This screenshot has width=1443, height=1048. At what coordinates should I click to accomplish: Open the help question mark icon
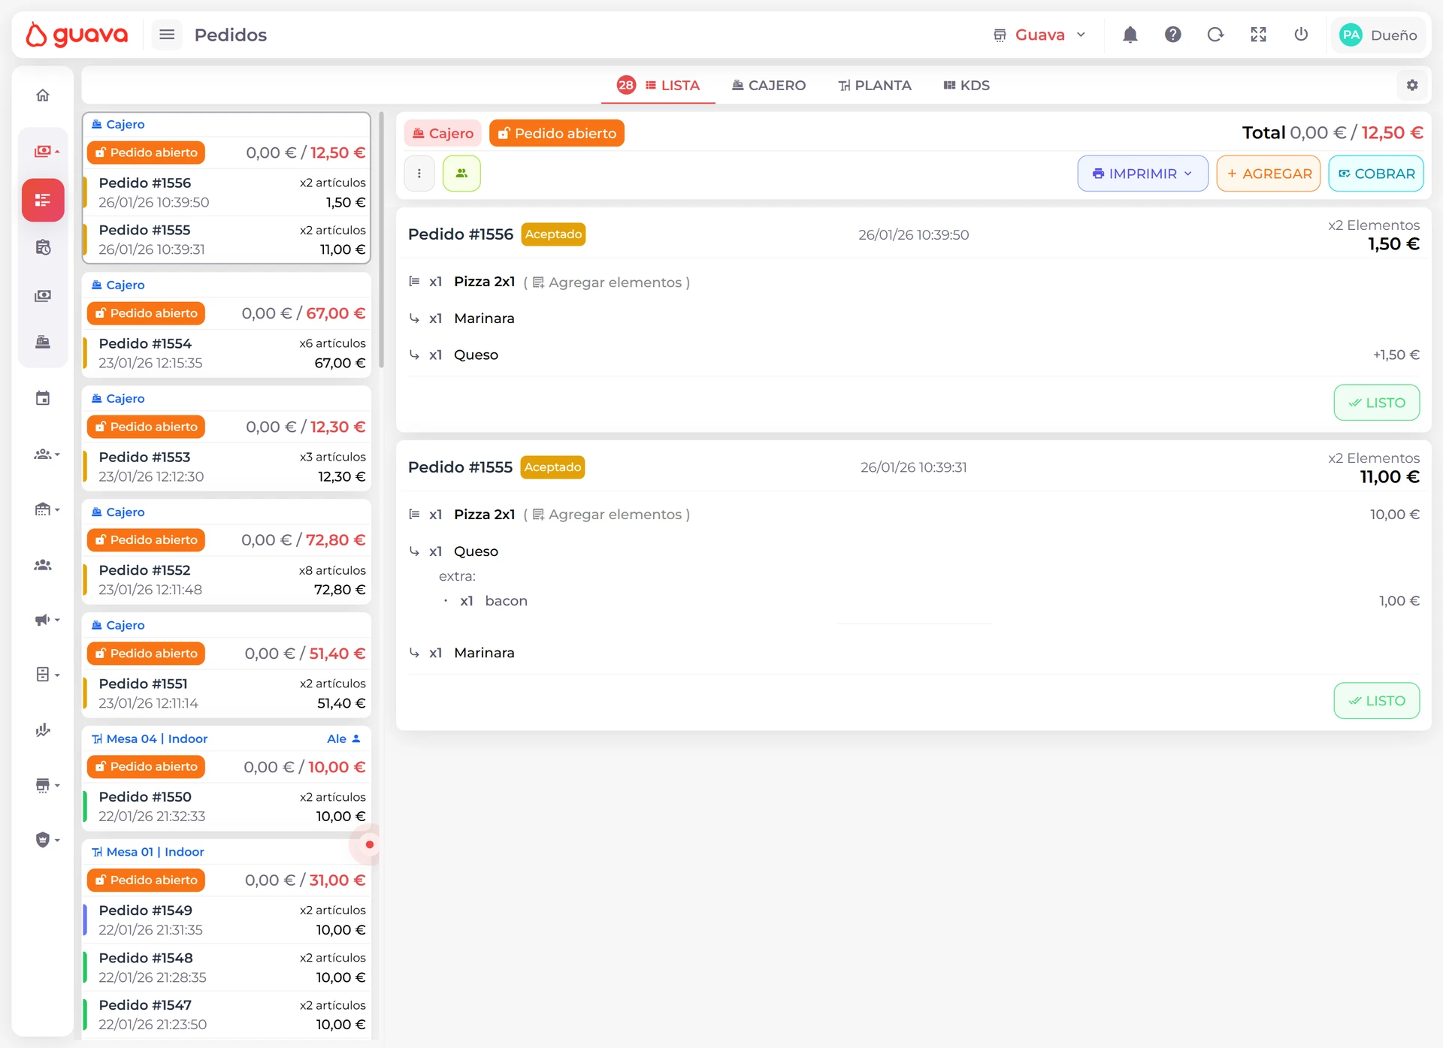[1172, 35]
